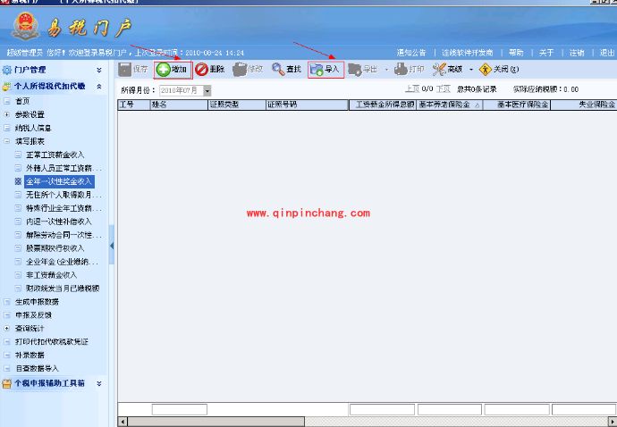This screenshot has height=427, width=617.
Task: Click the 通知公告 link in header
Action: coord(411,53)
